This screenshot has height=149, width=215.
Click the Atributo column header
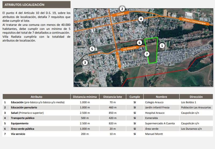coord(37,97)
